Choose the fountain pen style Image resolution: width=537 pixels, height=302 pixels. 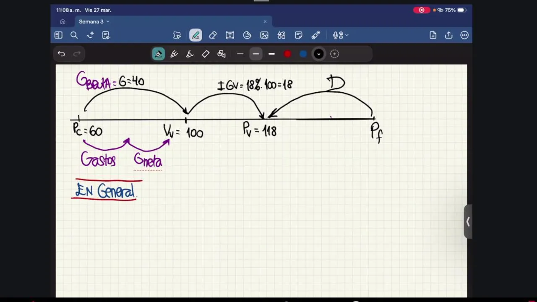tap(159, 54)
